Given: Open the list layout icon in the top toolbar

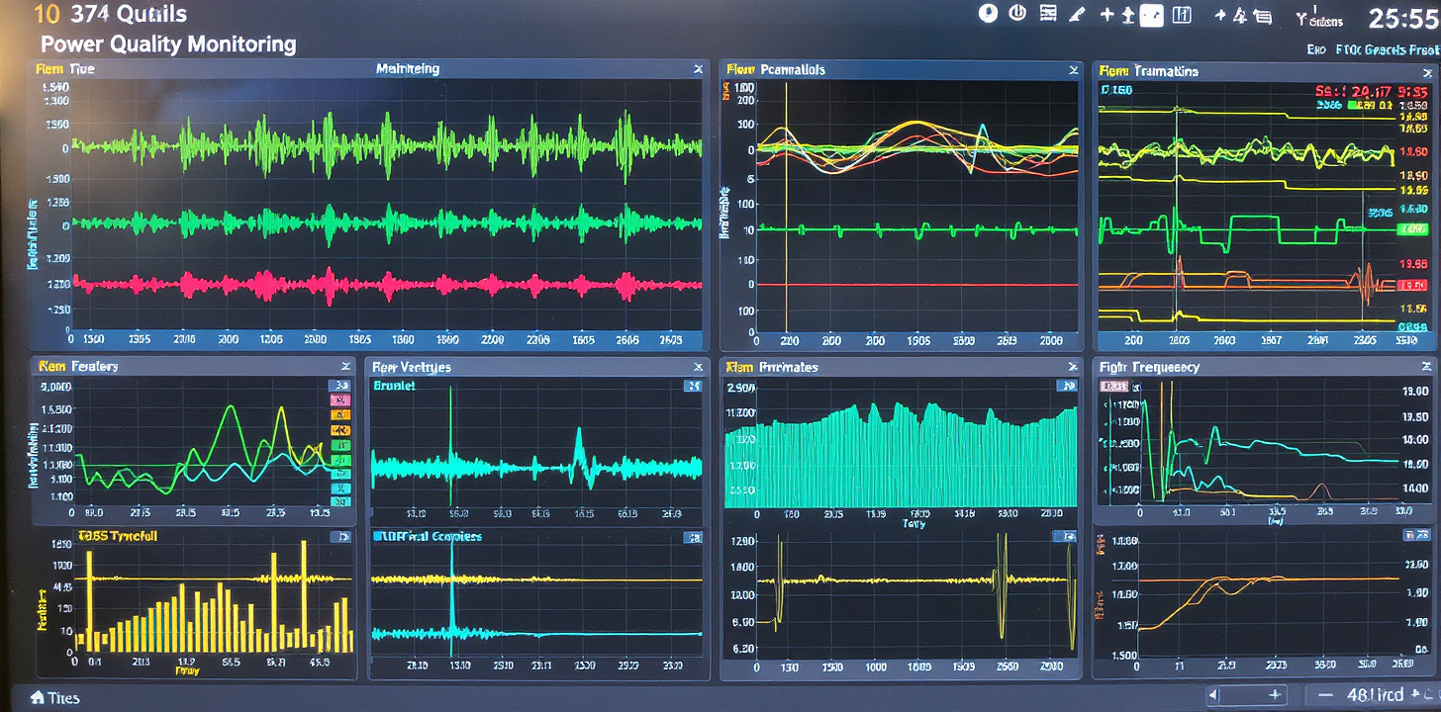Looking at the screenshot, I should 1048,14.
